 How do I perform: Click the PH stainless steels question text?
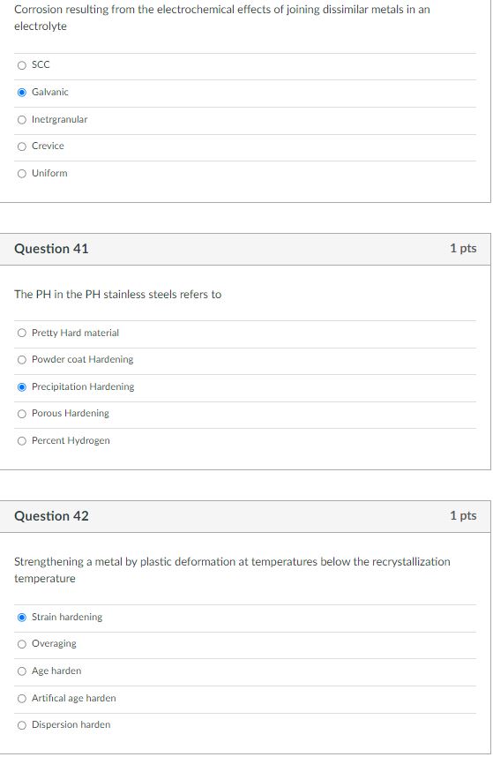[117, 295]
